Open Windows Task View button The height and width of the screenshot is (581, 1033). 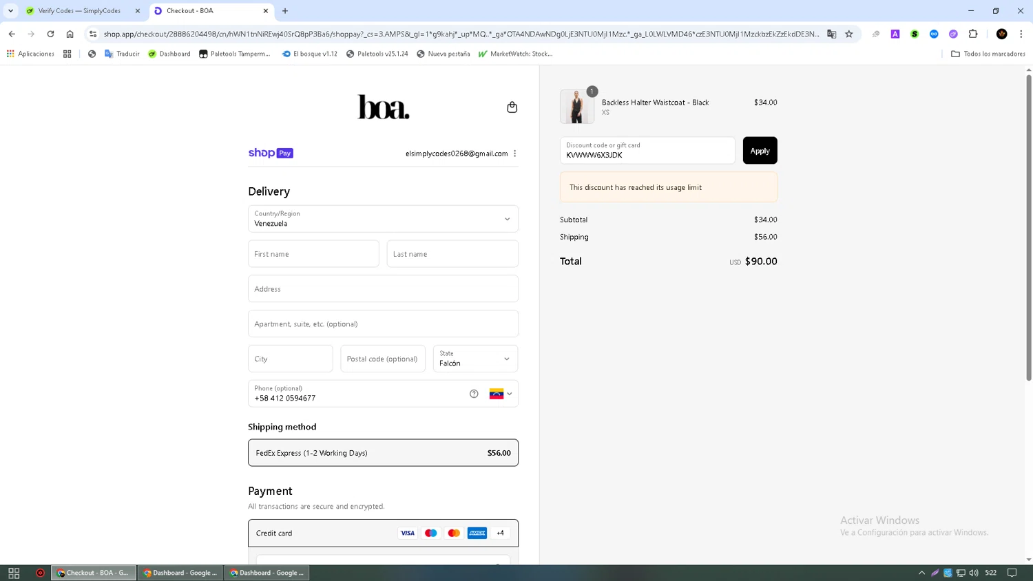(x=14, y=573)
